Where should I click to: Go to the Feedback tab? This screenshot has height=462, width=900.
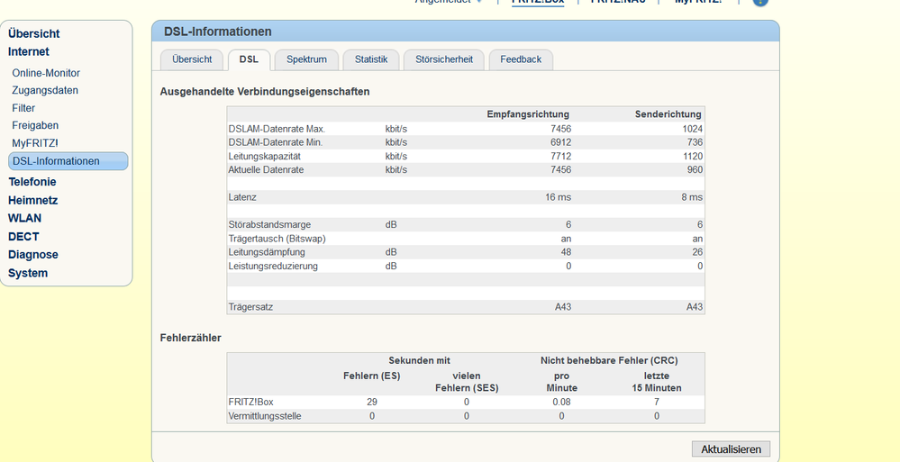point(521,59)
